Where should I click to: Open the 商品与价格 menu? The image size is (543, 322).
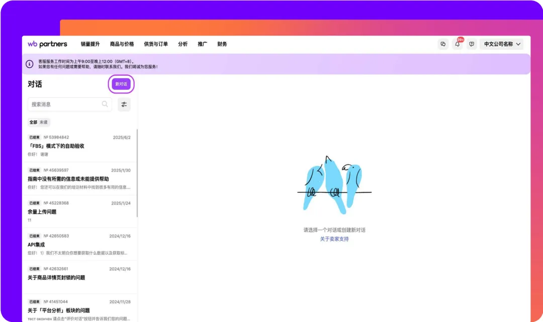tap(122, 44)
